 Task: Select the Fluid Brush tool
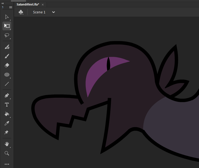pos(7,47)
